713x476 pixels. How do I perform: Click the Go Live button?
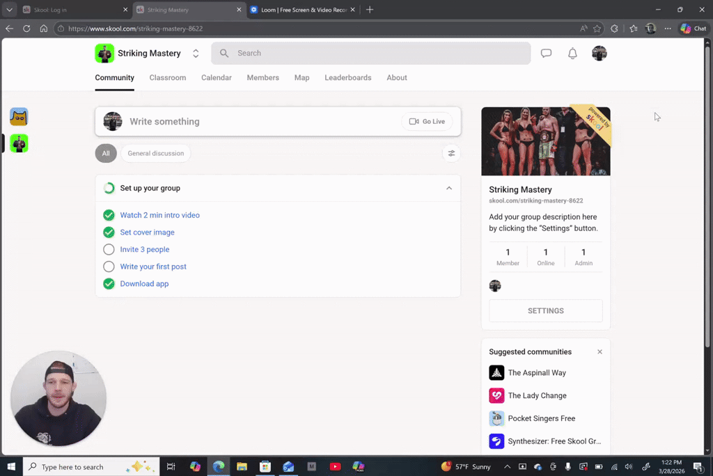(427, 121)
